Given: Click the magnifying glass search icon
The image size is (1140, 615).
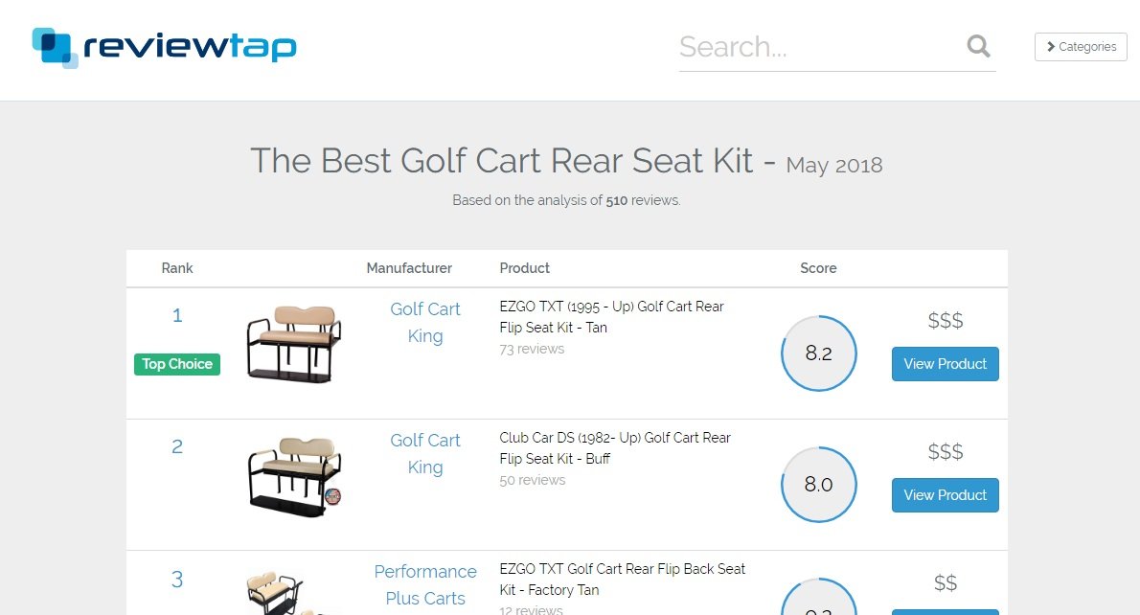Looking at the screenshot, I should tap(979, 47).
